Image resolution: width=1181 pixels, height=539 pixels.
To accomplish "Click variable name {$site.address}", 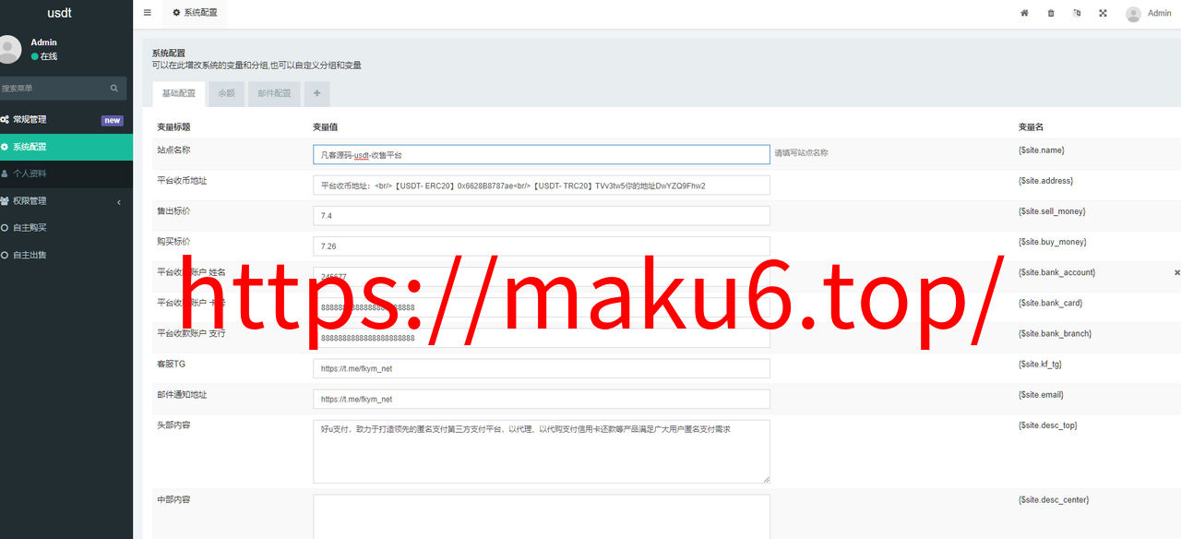I will 1045,181.
